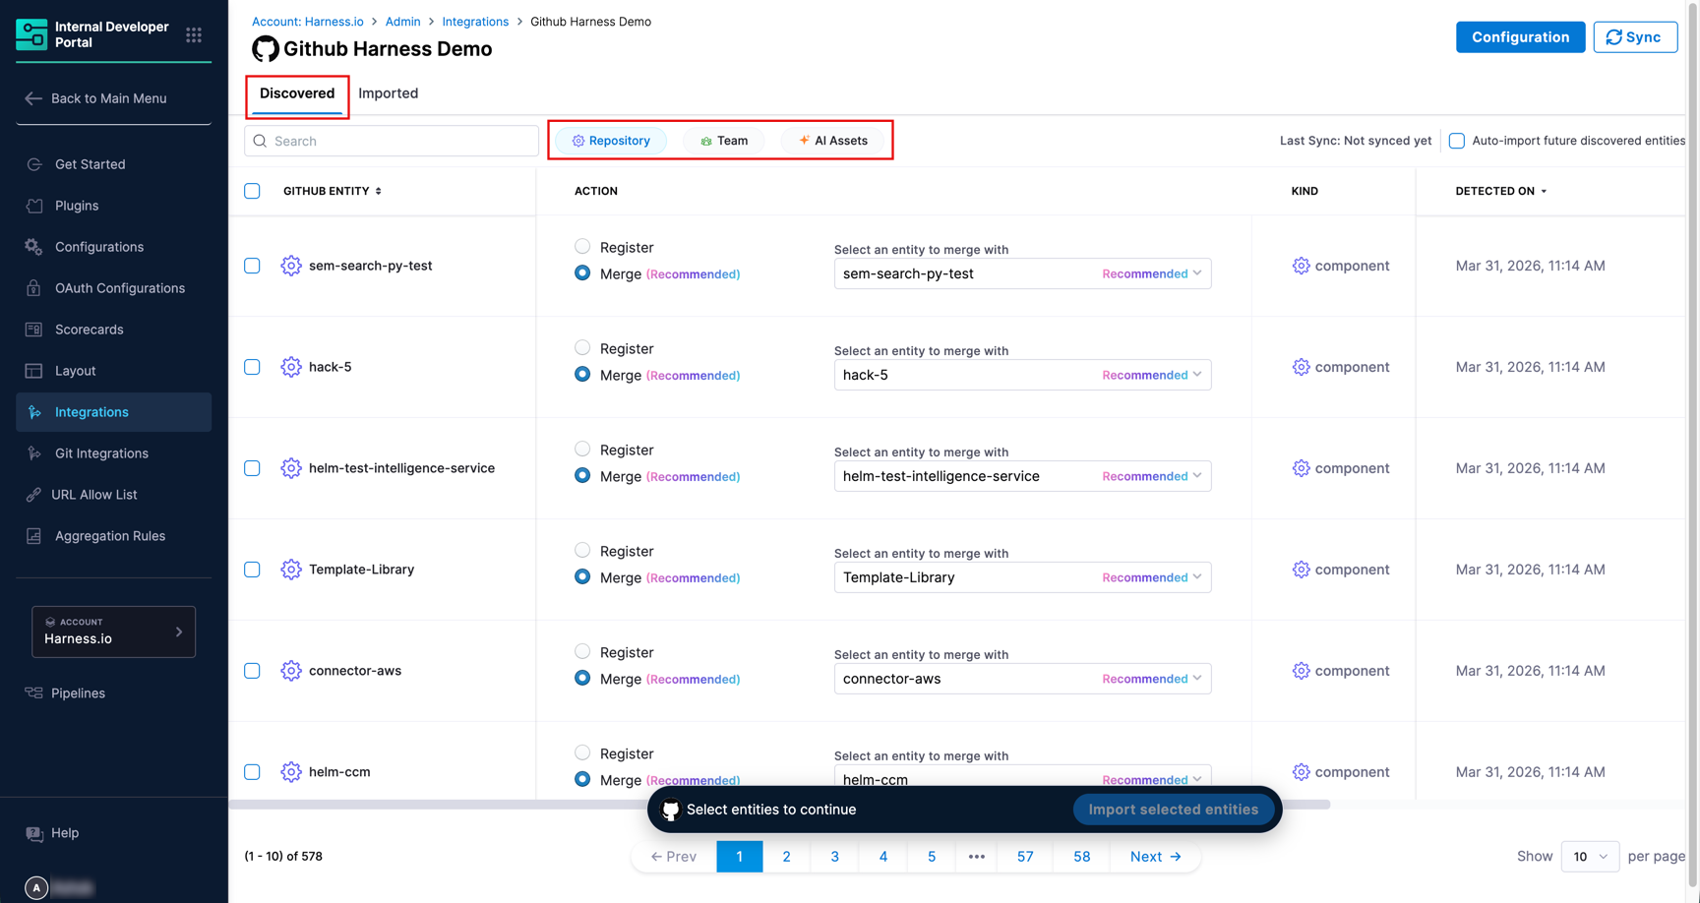Click the Configuration button

[1519, 37]
